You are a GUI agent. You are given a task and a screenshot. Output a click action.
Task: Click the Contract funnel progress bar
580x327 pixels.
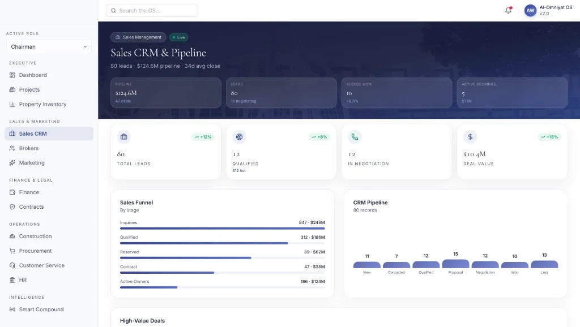click(222, 273)
